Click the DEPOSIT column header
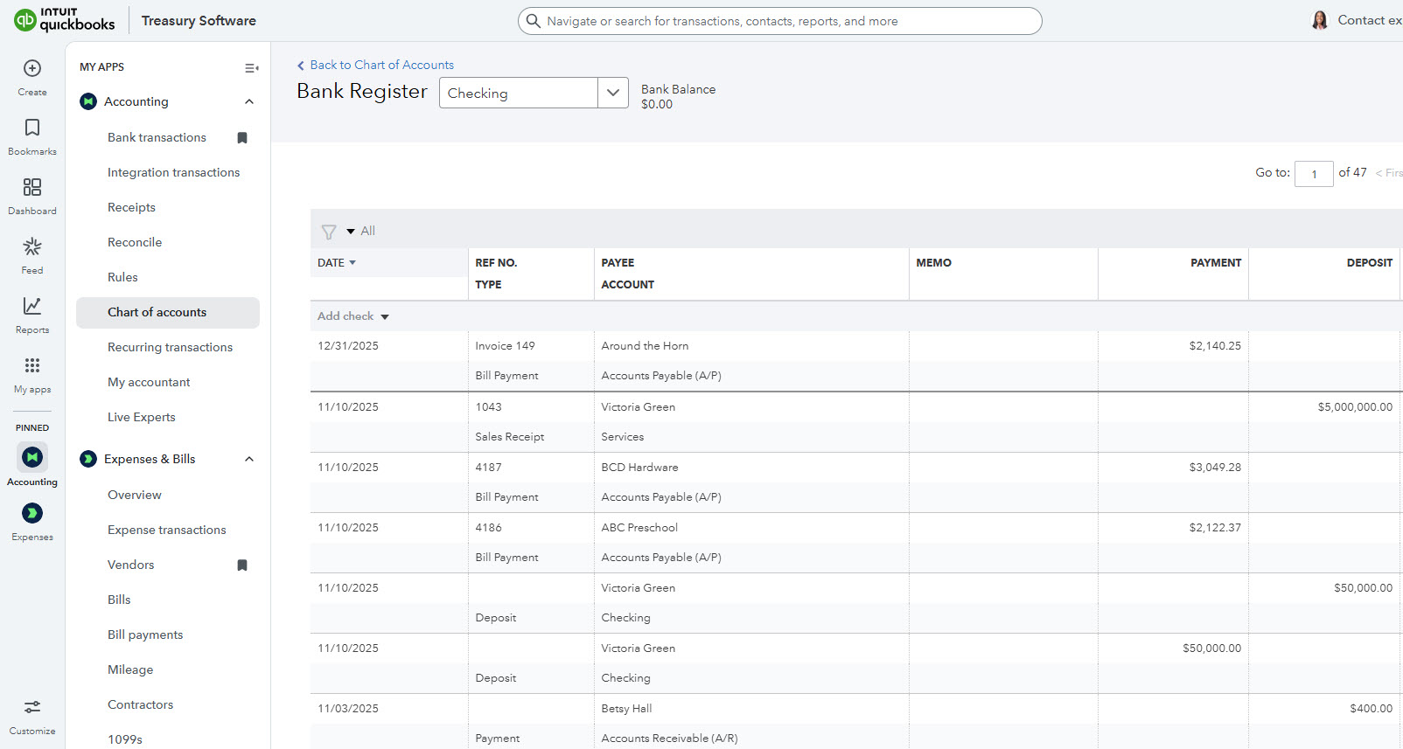 pyautogui.click(x=1370, y=263)
